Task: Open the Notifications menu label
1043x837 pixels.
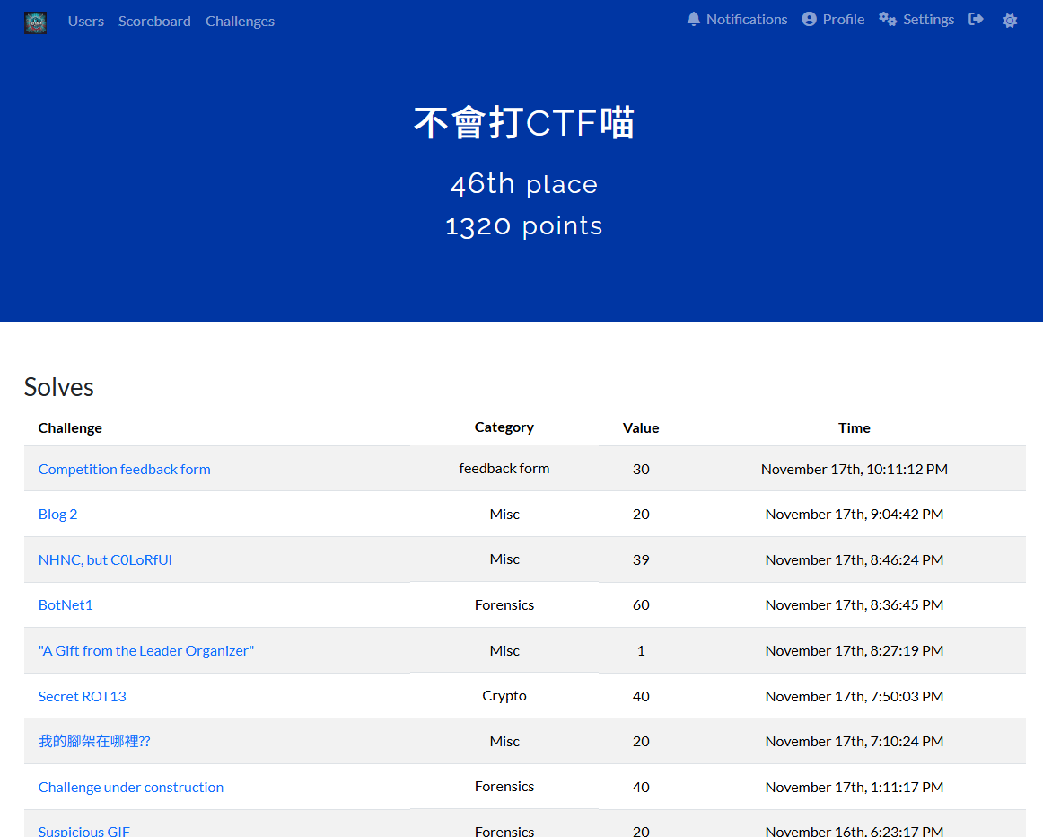Action: click(747, 19)
